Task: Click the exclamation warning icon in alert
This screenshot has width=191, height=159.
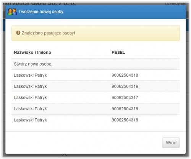Action: click(18, 33)
